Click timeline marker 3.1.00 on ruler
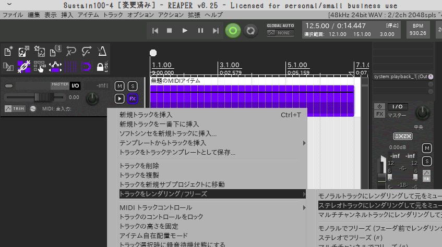 230,65
